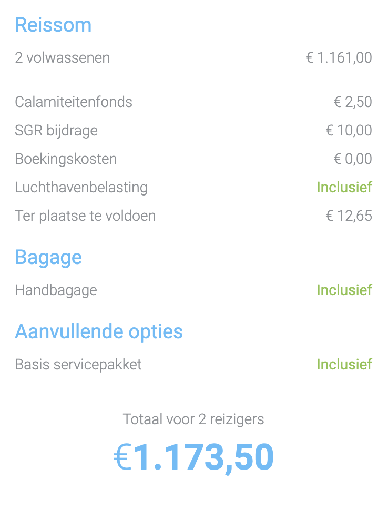This screenshot has width=388, height=508.
Task: Select the 2 volwassenen row label
Action: [x=63, y=58]
